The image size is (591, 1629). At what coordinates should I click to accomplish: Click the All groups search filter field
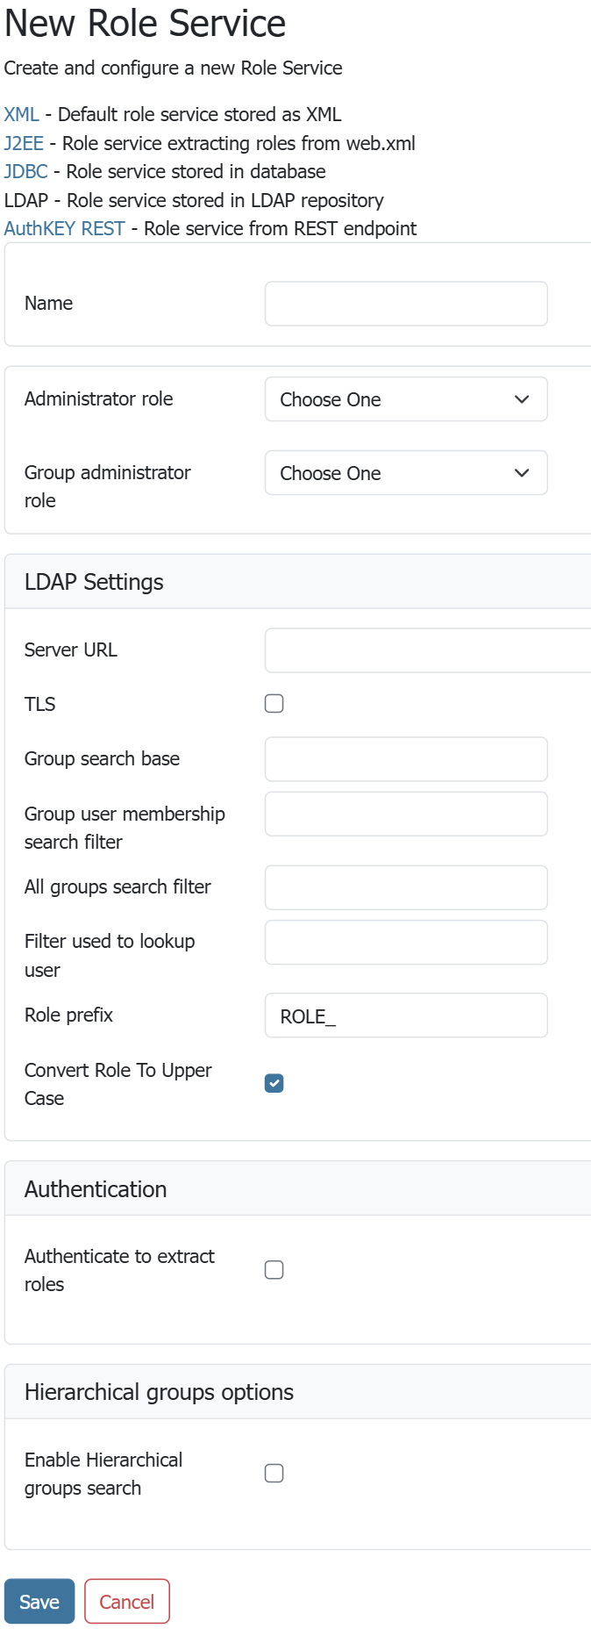[406, 887]
